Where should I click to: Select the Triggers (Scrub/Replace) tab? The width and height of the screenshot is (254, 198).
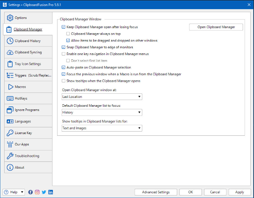(x=29, y=75)
